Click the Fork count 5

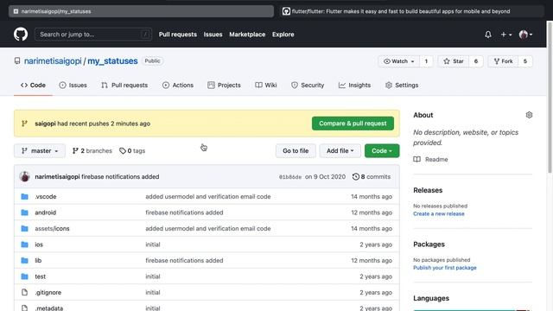pos(525,61)
